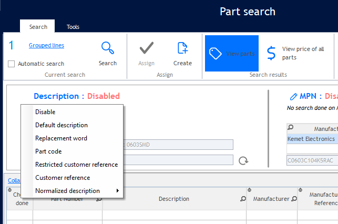
Task: Open the Grouped lines link
Action: pyautogui.click(x=46, y=46)
